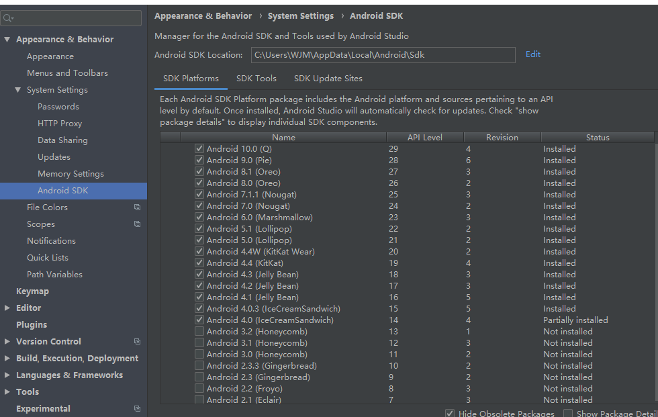Sort by the Revision column header
The width and height of the screenshot is (658, 417).
pos(502,137)
